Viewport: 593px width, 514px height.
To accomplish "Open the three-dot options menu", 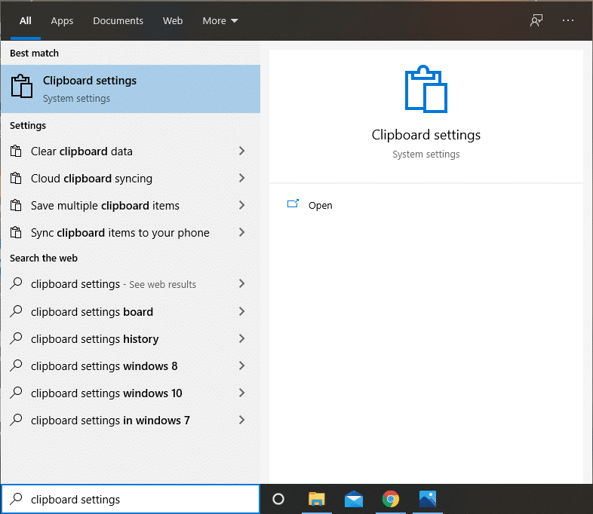I will 568,21.
